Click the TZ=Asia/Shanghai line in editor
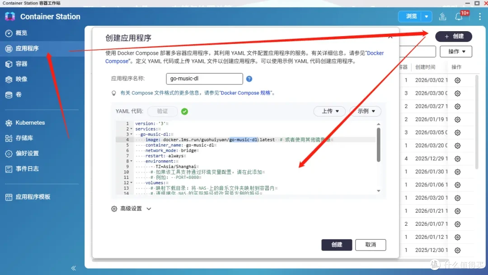This screenshot has width=488, height=275. (x=176, y=167)
